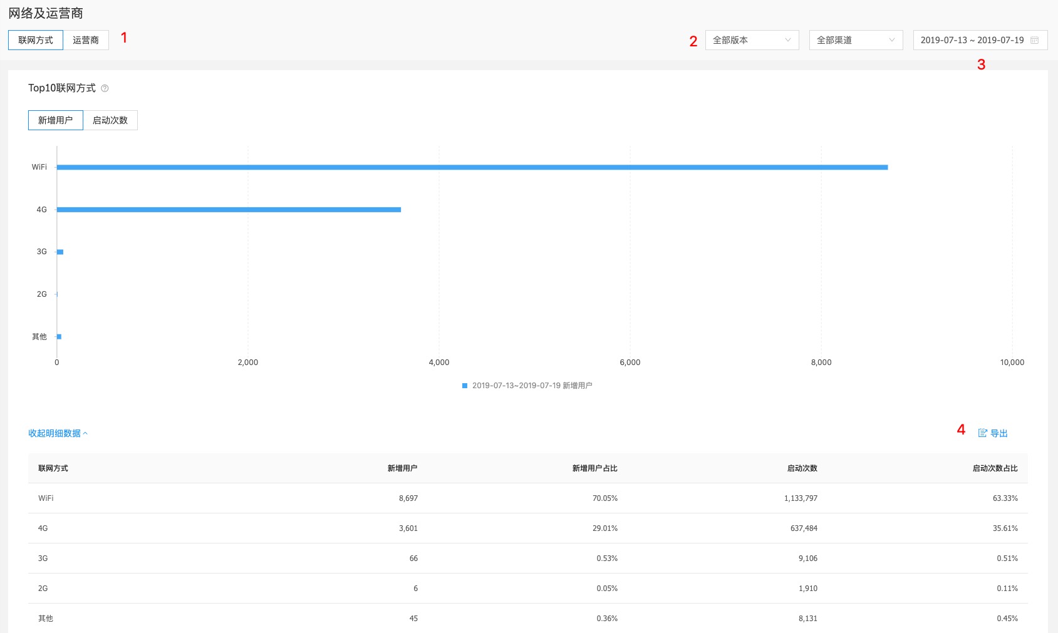This screenshot has height=633, width=1058.
Task: Click the WiFi bar in the chart
Action: 472,167
